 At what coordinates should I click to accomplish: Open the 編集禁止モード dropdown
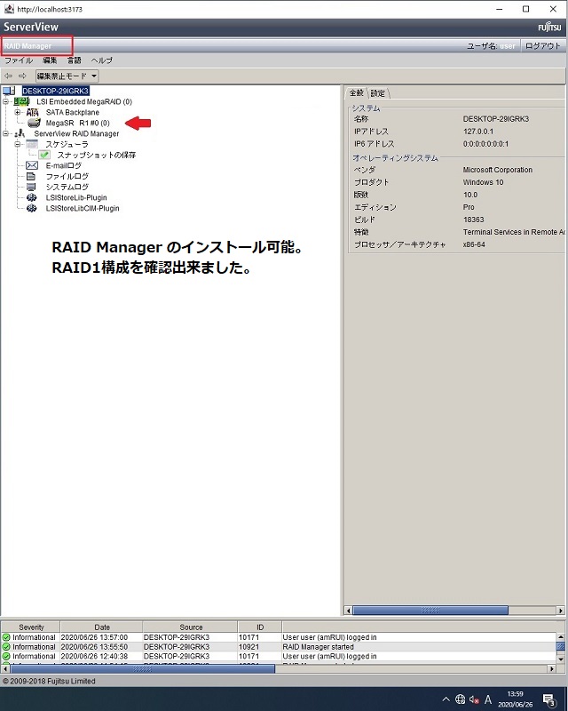67,76
